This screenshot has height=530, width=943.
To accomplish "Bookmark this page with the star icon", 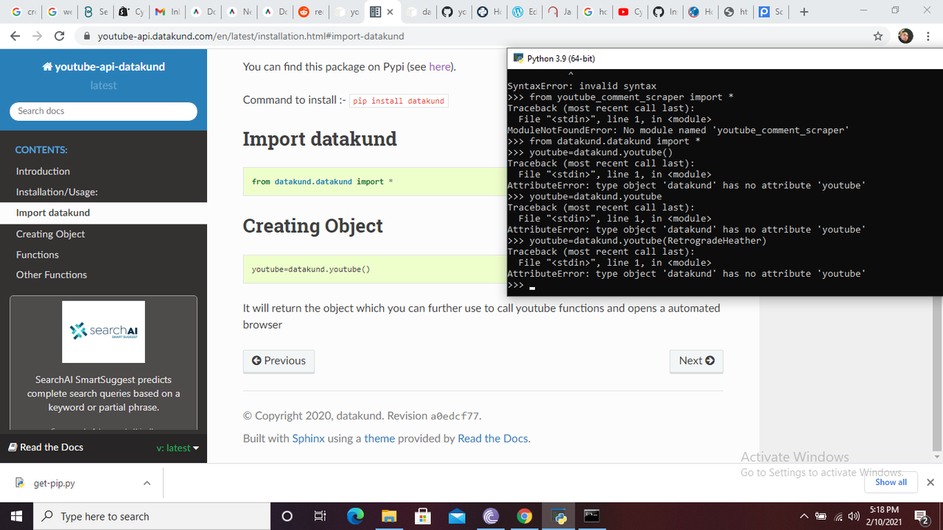I will [878, 36].
